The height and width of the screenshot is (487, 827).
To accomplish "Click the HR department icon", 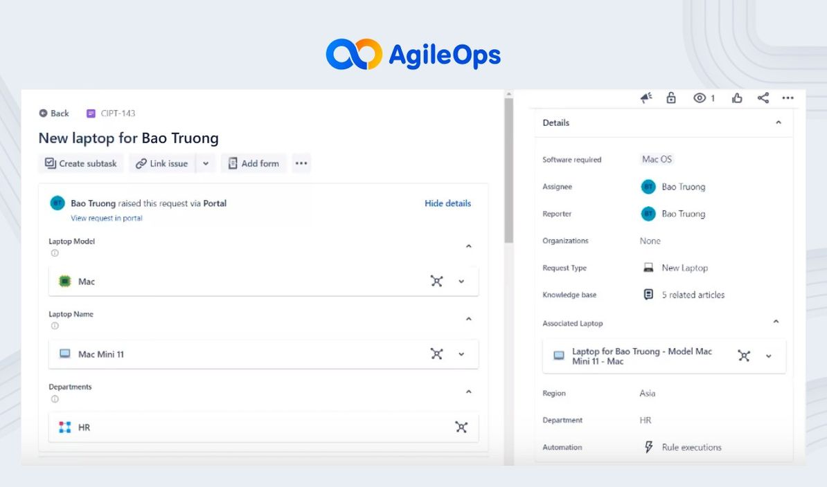I will 65,427.
